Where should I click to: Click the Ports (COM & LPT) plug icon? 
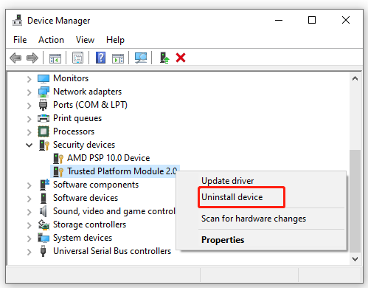point(43,105)
